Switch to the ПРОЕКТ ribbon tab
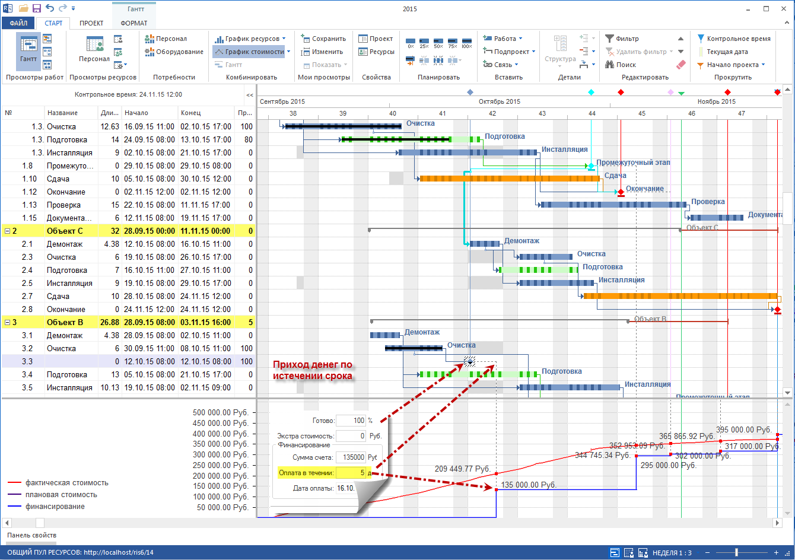 [x=91, y=23]
